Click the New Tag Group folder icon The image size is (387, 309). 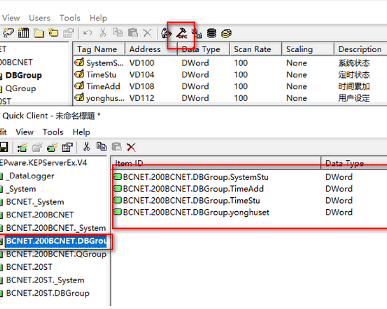tap(39, 33)
